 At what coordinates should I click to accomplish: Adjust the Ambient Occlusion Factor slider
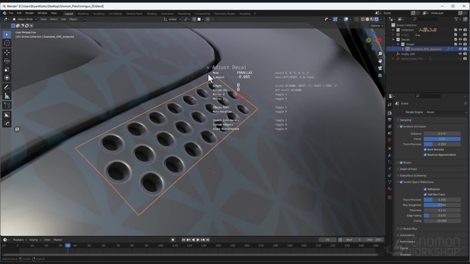[442, 138]
